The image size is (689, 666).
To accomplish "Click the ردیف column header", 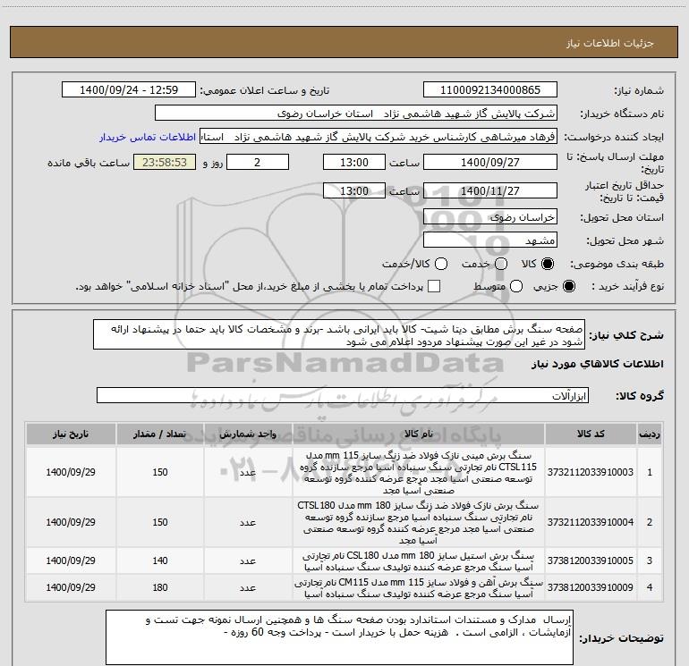I will 650,434.
